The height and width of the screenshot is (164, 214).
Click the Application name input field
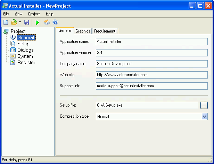(152, 42)
